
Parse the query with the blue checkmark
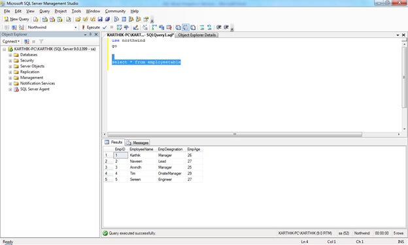[105, 27]
